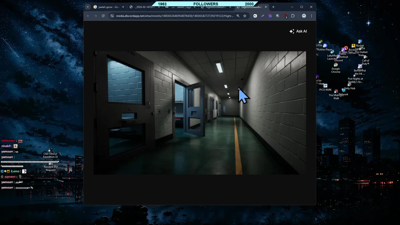Open the zoom magnifier in address bar
This screenshot has height=225, width=400.
pyautogui.click(x=238, y=16)
